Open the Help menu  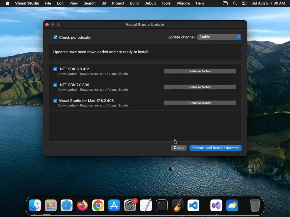point(200,3)
